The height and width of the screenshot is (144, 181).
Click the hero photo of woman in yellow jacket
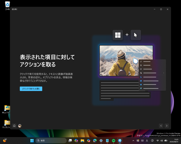[126, 61]
